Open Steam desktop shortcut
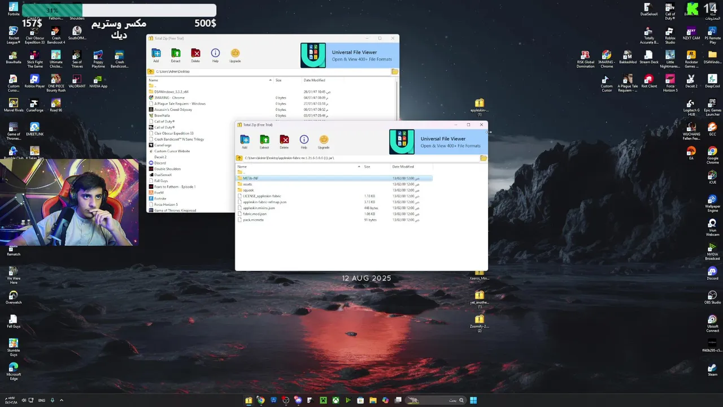The width and height of the screenshot is (723, 407). pyautogui.click(x=712, y=370)
